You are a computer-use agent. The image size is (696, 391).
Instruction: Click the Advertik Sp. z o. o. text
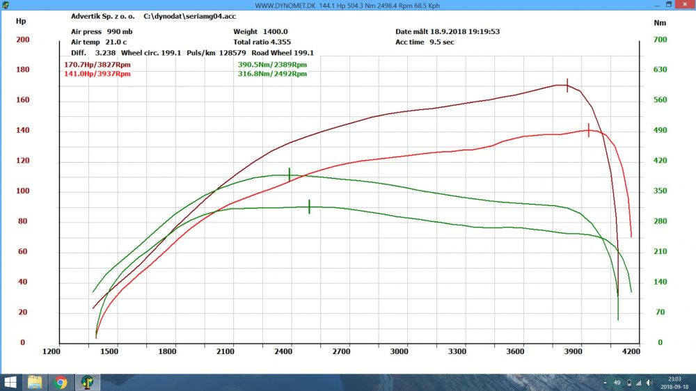102,17
